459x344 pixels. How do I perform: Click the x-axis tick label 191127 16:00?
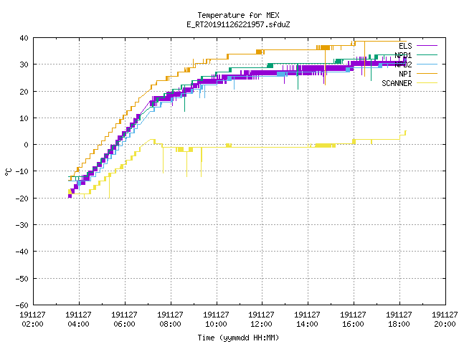tap(354, 319)
